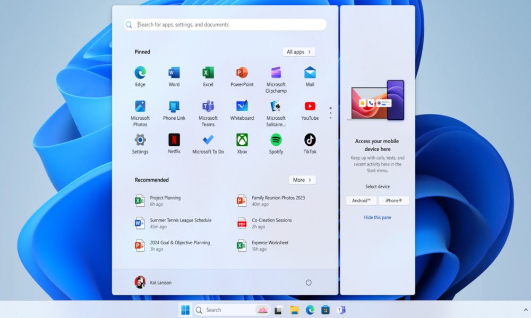Open Phone Link app

(174, 111)
